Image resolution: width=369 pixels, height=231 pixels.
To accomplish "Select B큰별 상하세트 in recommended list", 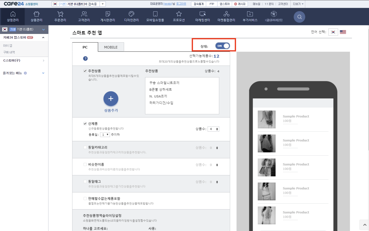I will click(161, 90).
